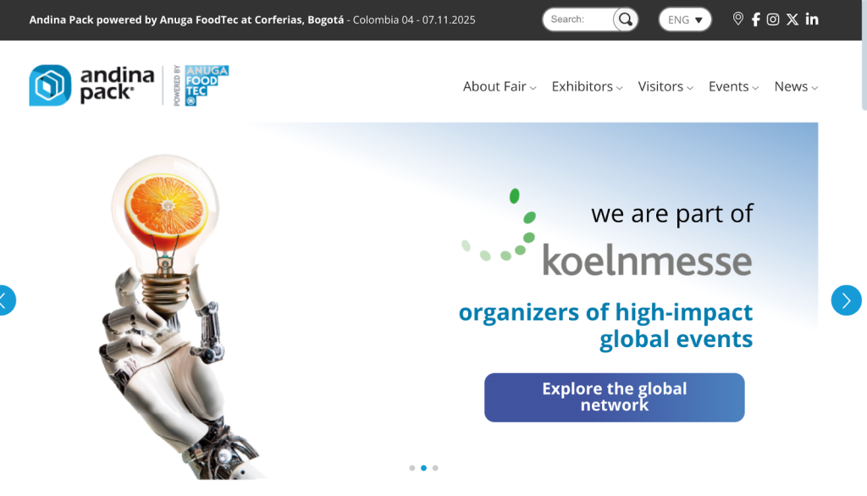The image size is (867, 496).
Task: Open the ENG language dropdown
Action: 684,19
